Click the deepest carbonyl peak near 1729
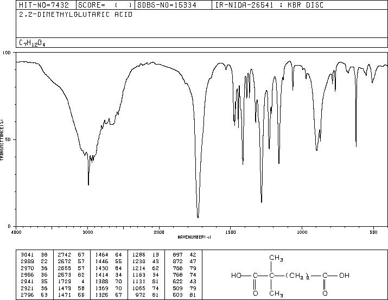The height and width of the screenshot is (300, 388). tap(198, 218)
